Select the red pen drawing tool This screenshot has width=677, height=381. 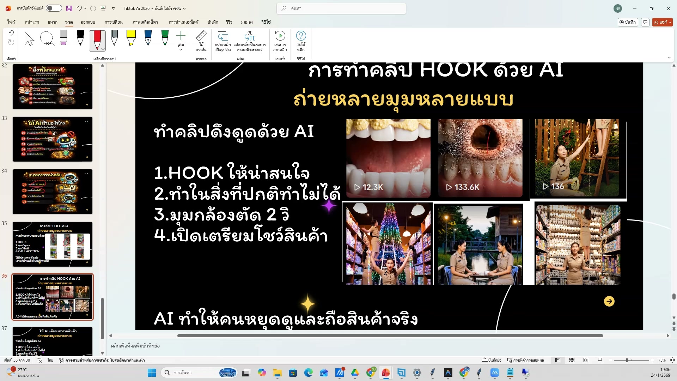pos(97,39)
